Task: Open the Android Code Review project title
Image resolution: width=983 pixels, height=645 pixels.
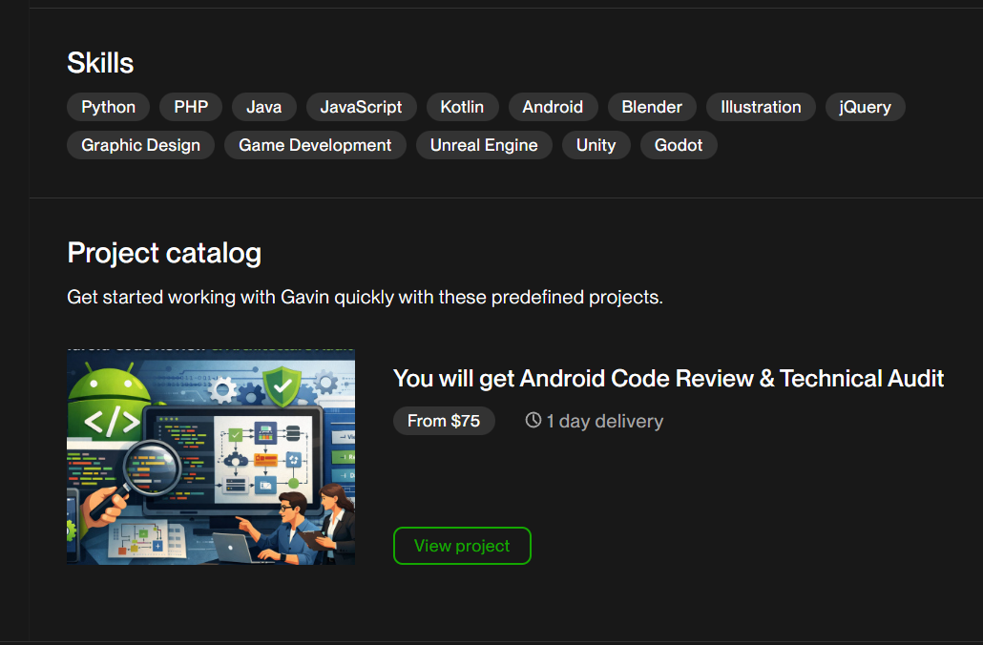Action: tap(668, 378)
